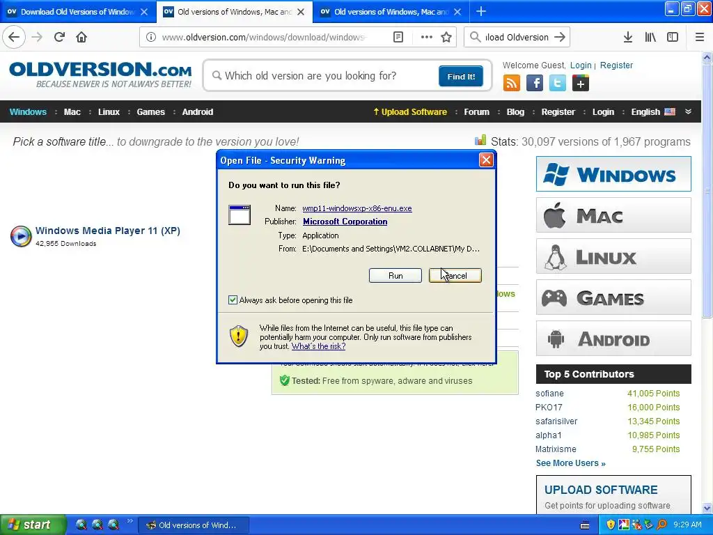Expand hidden quick launch chevron
The width and height of the screenshot is (713, 535).
(x=130, y=521)
